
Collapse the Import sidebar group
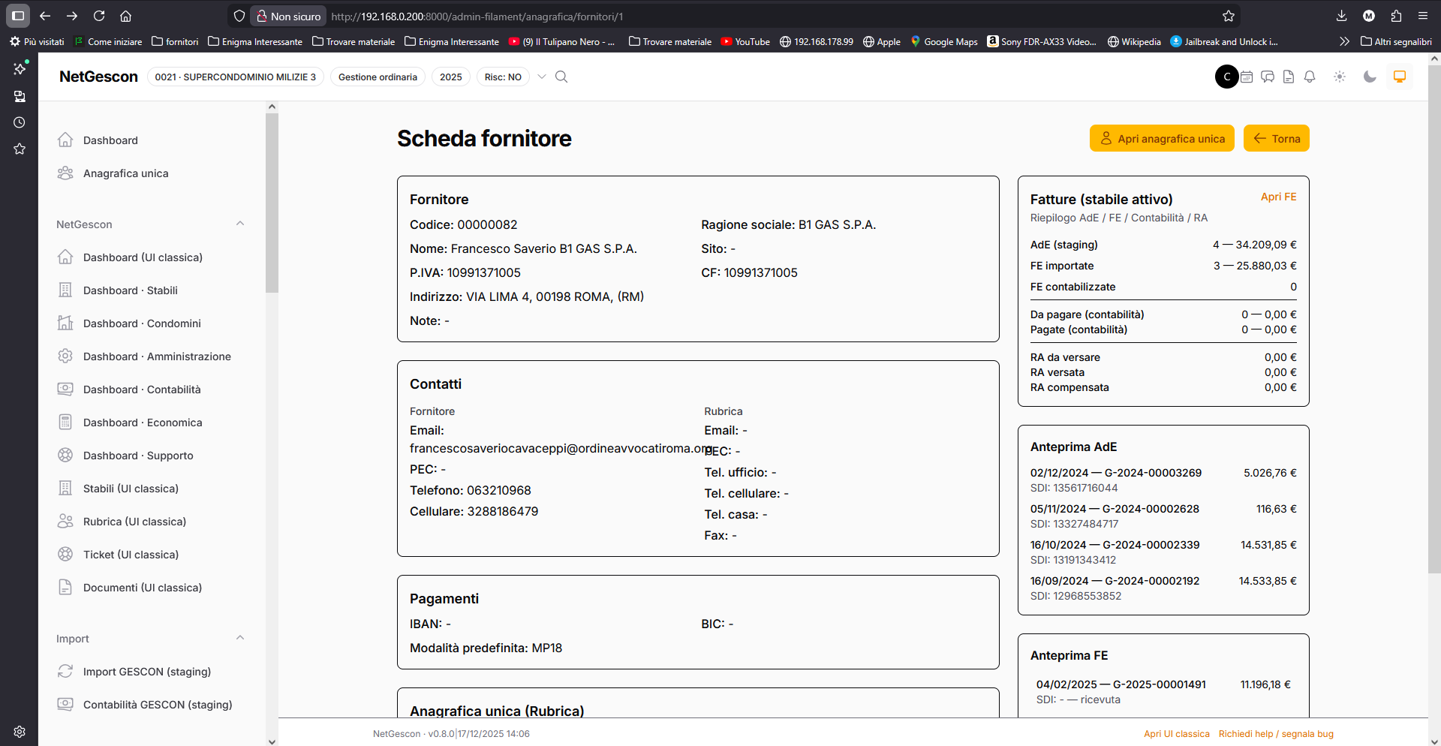[240, 638]
